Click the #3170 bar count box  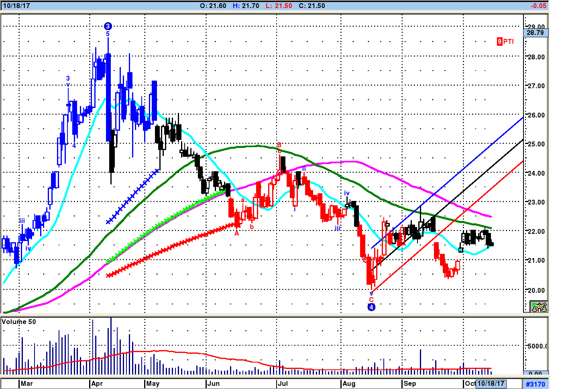click(536, 384)
